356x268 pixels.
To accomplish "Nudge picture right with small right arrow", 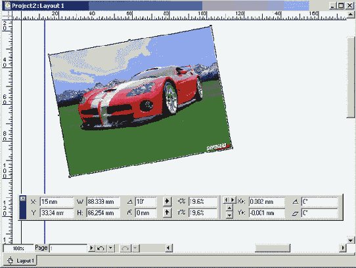I will pos(233,200).
